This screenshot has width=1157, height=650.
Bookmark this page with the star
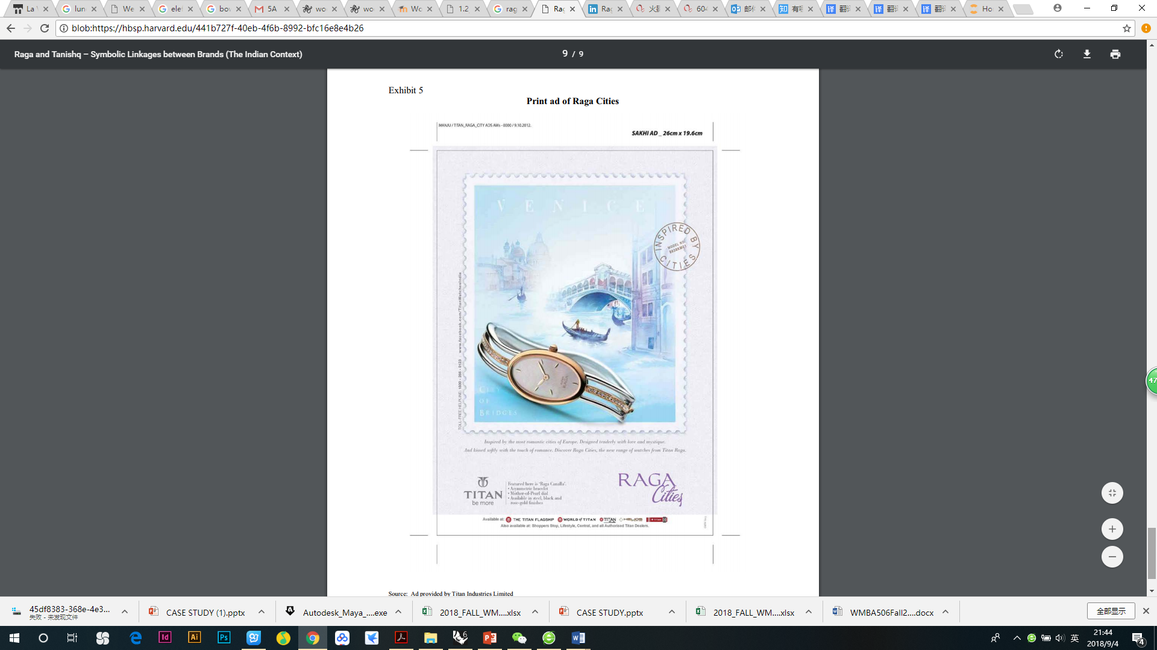1126,28
